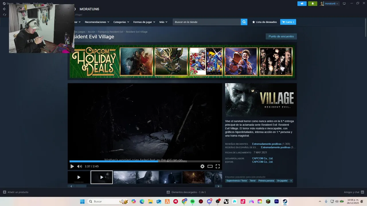Select the first video thumbnail
The width and height of the screenshot is (367, 206).
tap(79, 177)
